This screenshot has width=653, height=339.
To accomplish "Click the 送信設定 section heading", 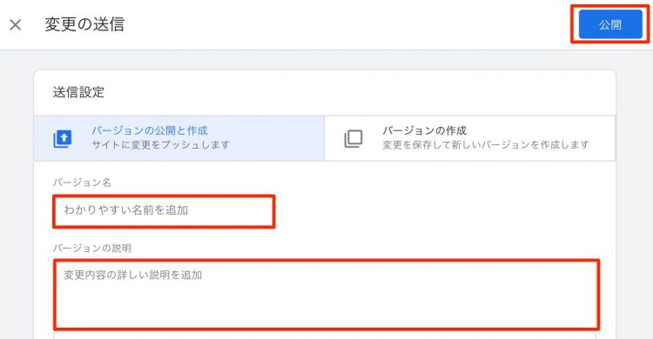I will click(x=78, y=92).
